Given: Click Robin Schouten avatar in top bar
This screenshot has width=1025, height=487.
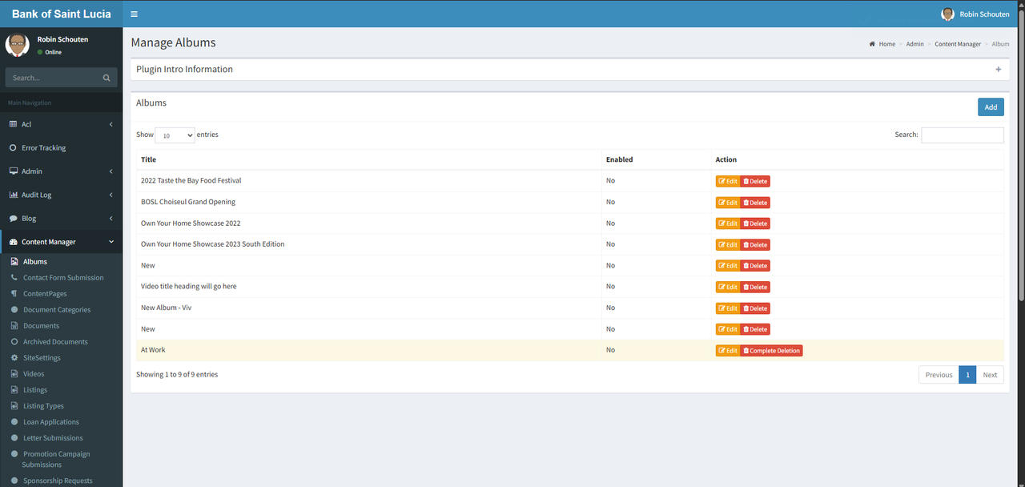Looking at the screenshot, I should tap(948, 14).
